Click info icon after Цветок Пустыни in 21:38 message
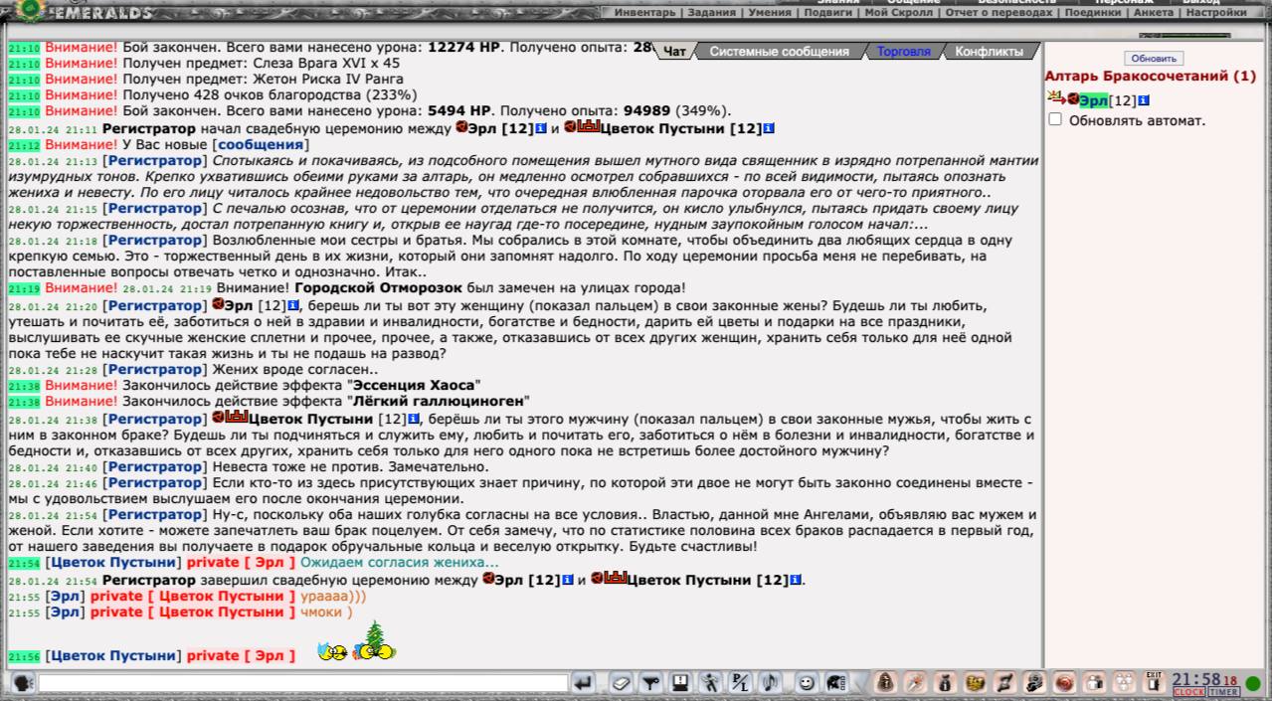Viewport: 1272px width, 701px height. click(413, 419)
